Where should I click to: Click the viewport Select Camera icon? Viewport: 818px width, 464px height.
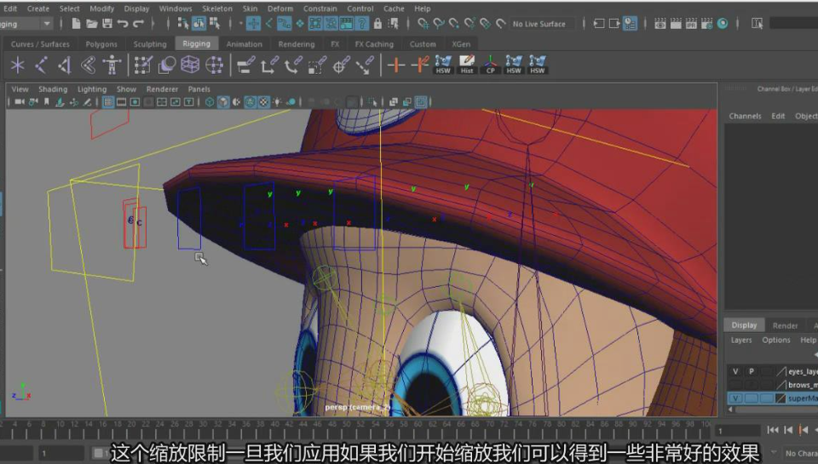coord(20,102)
